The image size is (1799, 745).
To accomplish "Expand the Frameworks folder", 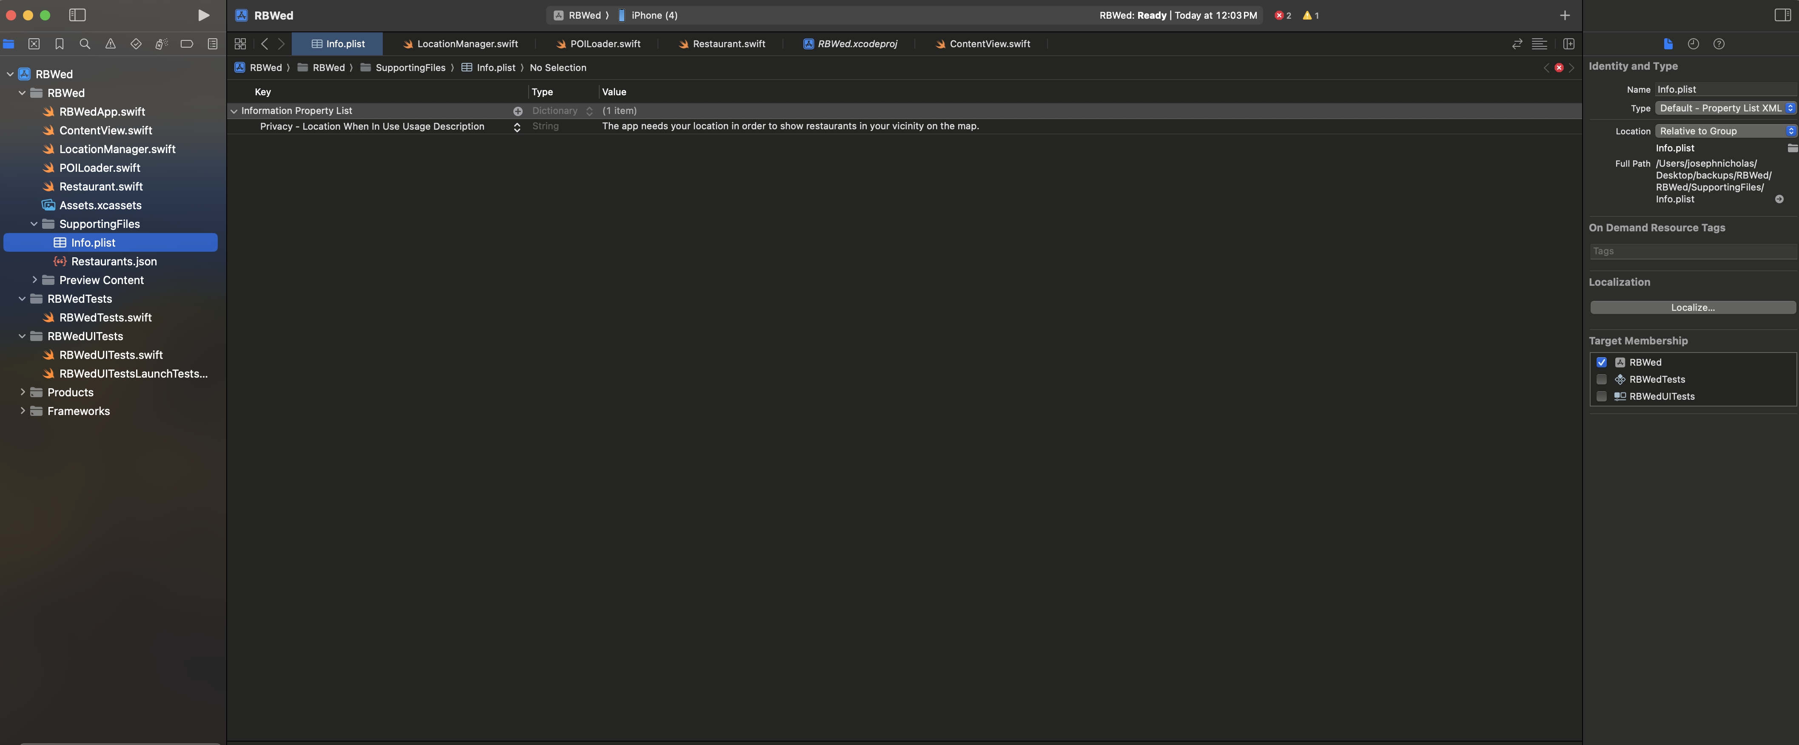I will [23, 411].
